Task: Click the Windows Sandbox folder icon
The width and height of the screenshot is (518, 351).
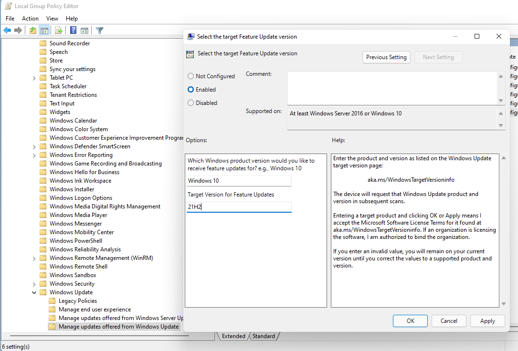Action: [43, 275]
